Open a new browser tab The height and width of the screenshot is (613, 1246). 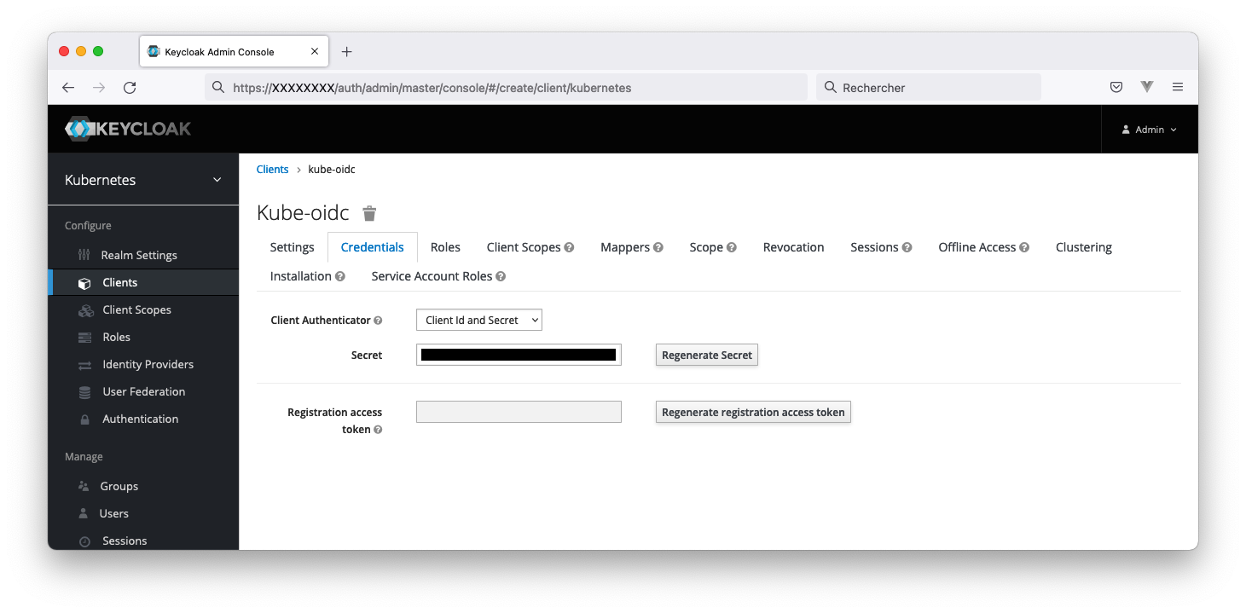coord(346,52)
